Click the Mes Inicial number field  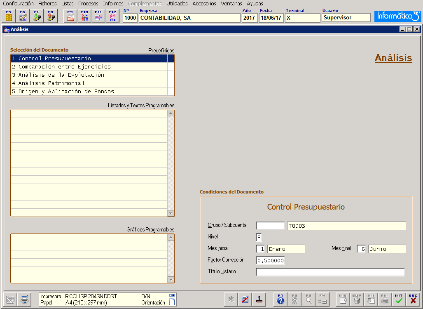tap(260, 249)
